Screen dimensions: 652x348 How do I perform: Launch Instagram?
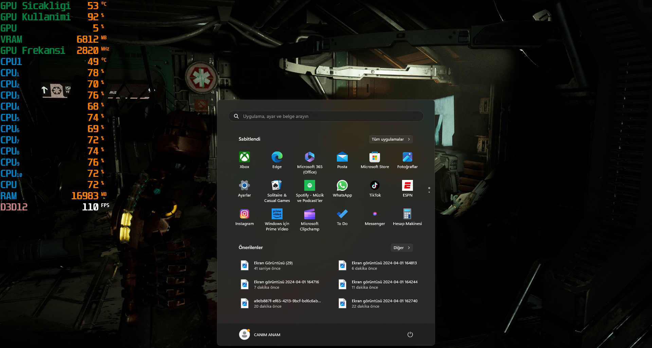point(244,217)
